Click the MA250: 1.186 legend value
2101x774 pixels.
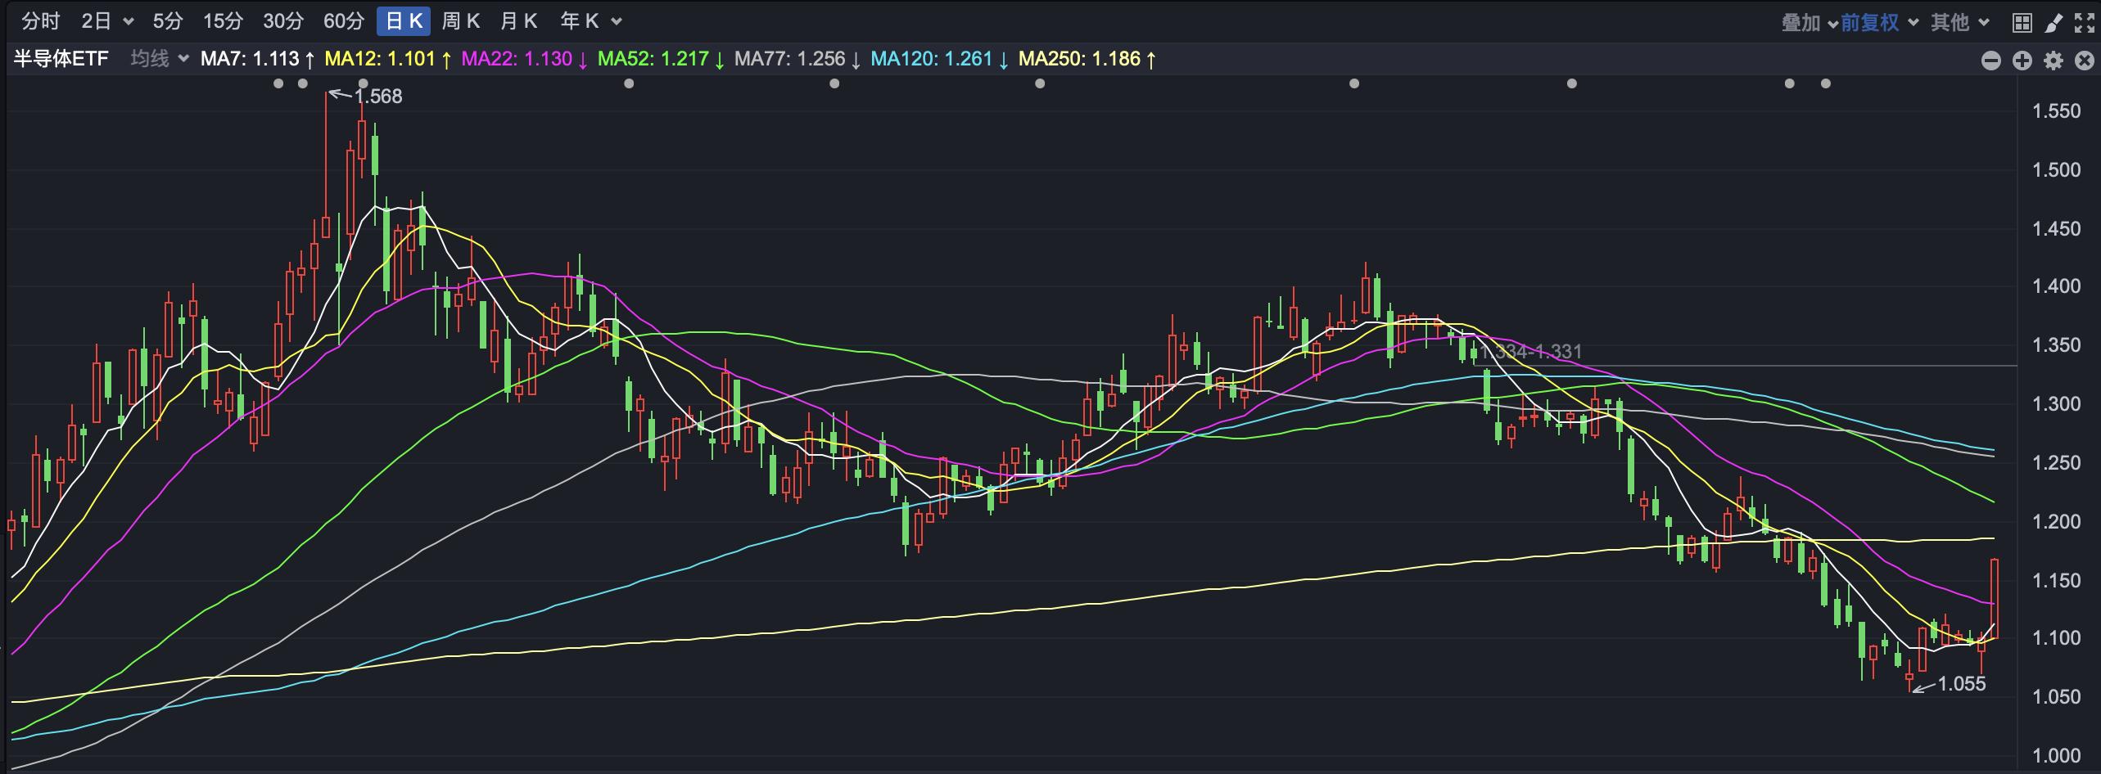click(1087, 59)
